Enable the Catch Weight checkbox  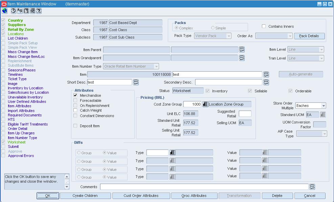(x=75, y=110)
